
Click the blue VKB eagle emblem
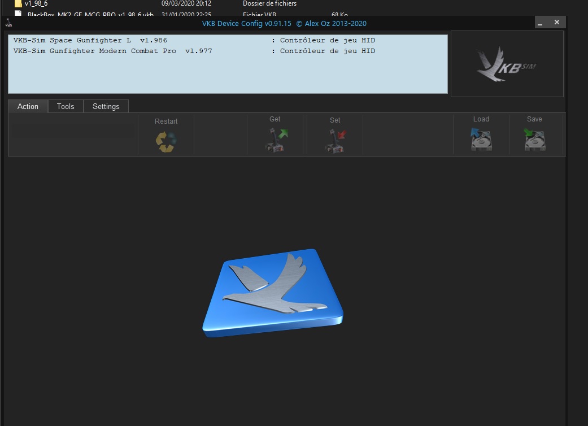point(273,293)
